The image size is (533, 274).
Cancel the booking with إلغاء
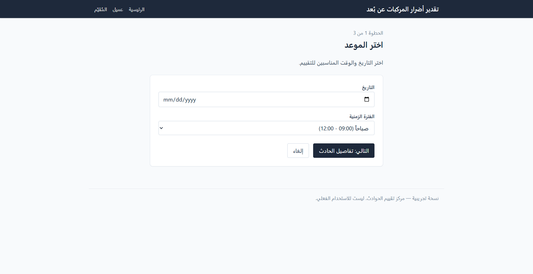click(x=298, y=151)
